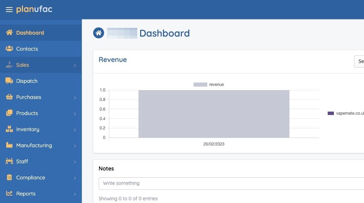Toggle the vapemate.co.uk legend swatch
The width and height of the screenshot is (364, 203).
pos(330,113)
